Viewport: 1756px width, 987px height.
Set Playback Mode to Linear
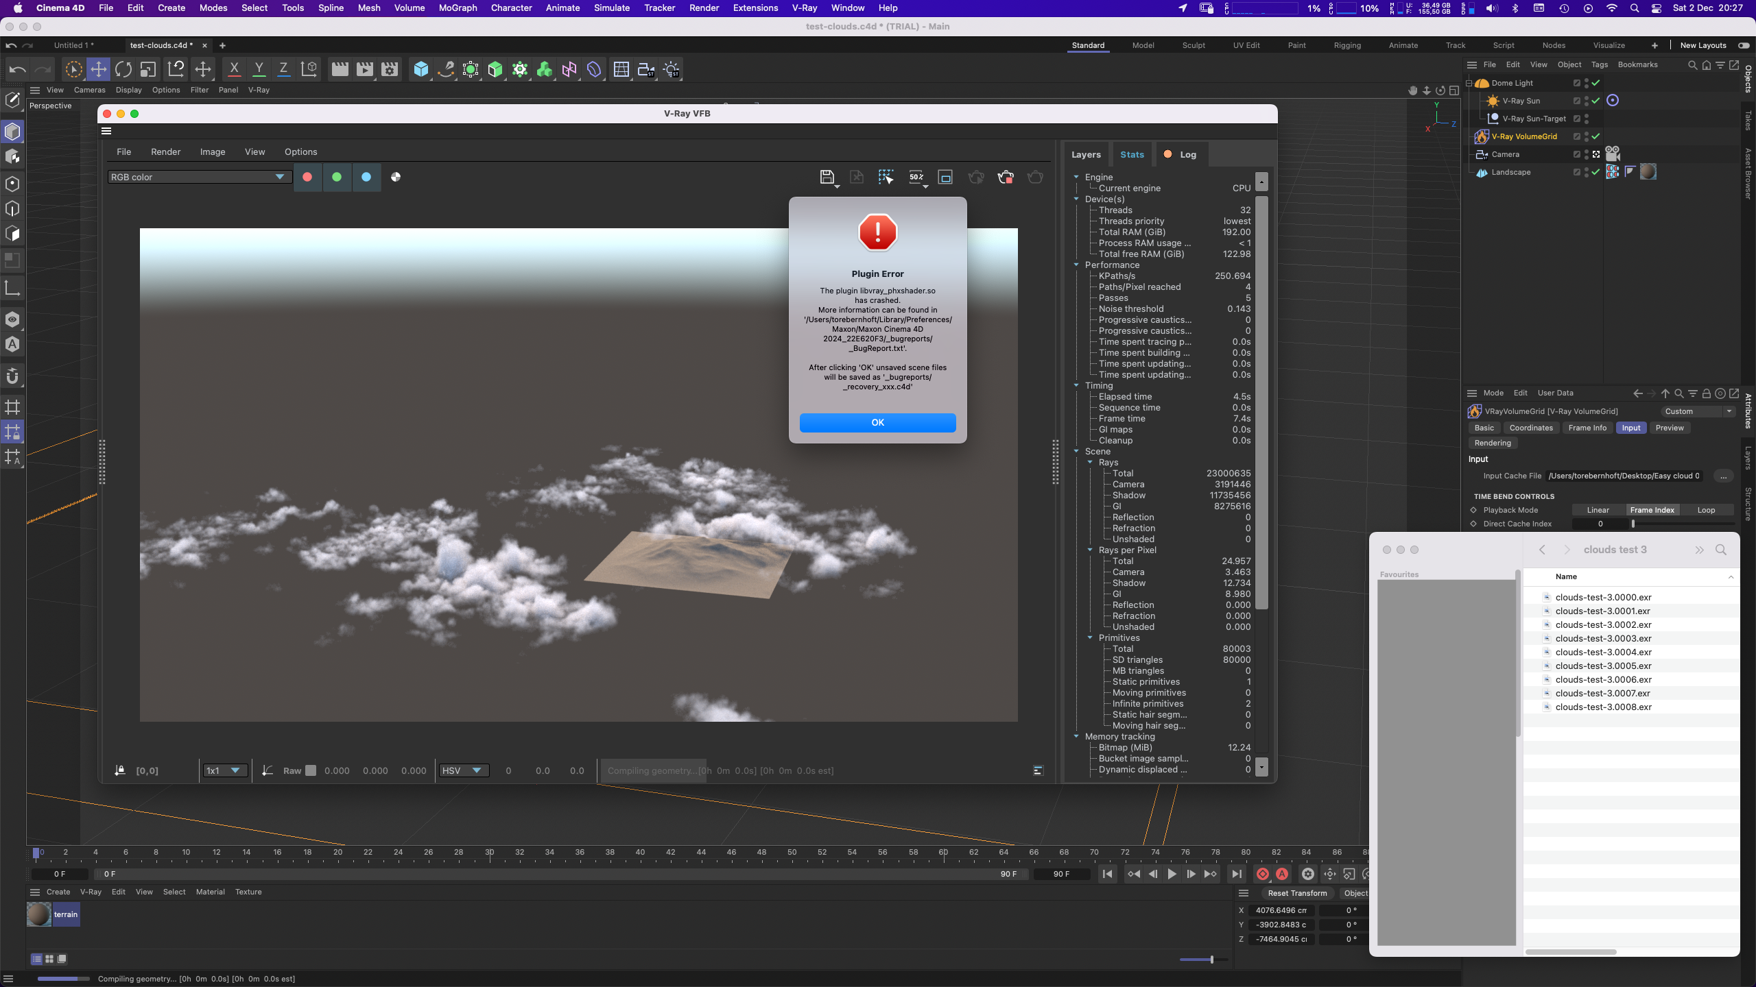click(1598, 510)
